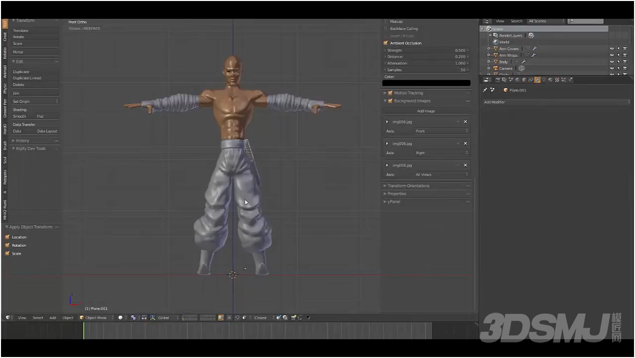635x358 pixels.
Task: Uncheck the Location checkbox
Action: 7,237
